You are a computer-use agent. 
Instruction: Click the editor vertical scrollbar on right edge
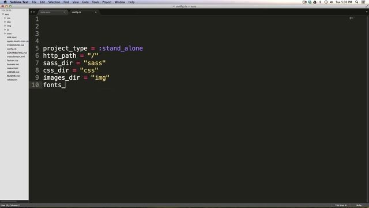(367, 109)
